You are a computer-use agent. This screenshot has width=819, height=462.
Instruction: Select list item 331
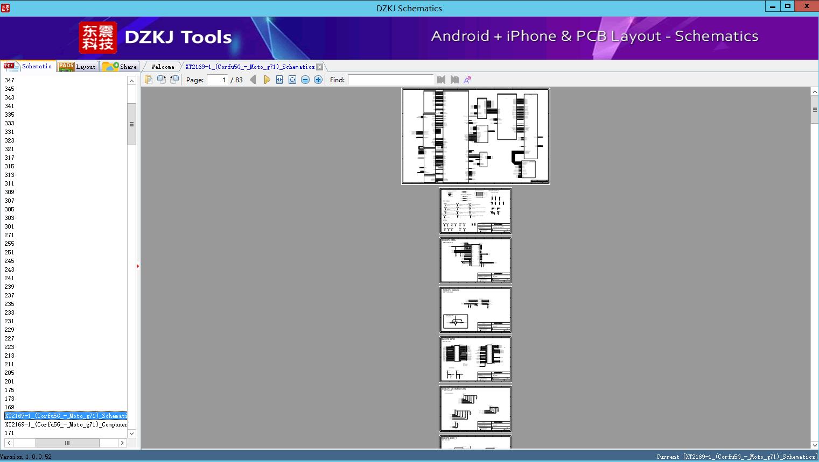(x=10, y=132)
